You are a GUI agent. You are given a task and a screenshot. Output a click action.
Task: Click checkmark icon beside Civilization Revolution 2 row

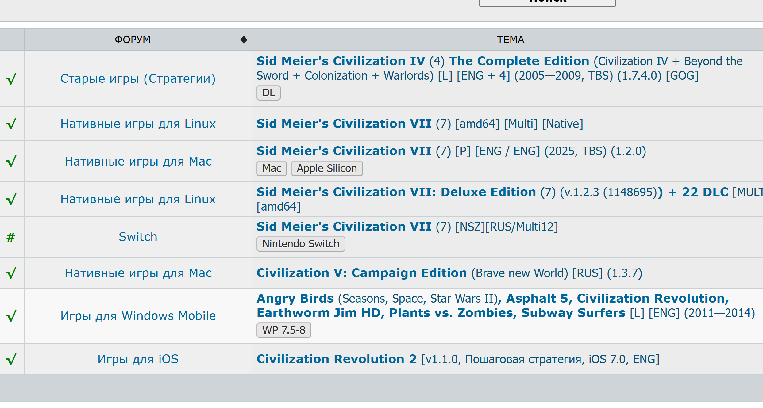(x=11, y=359)
